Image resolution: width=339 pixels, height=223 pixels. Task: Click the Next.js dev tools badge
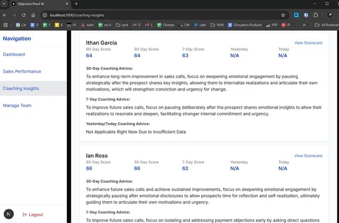[8, 214]
